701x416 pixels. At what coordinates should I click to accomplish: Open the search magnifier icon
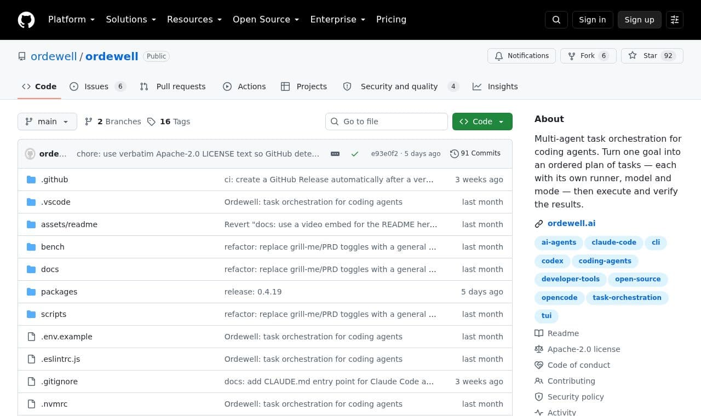tap(556, 20)
